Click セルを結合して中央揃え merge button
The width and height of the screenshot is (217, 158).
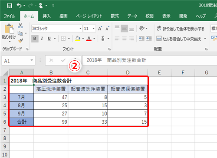coord(179,39)
